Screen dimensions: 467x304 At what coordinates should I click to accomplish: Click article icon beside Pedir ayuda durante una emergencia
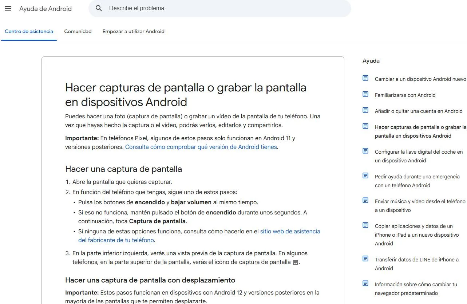coord(365,176)
